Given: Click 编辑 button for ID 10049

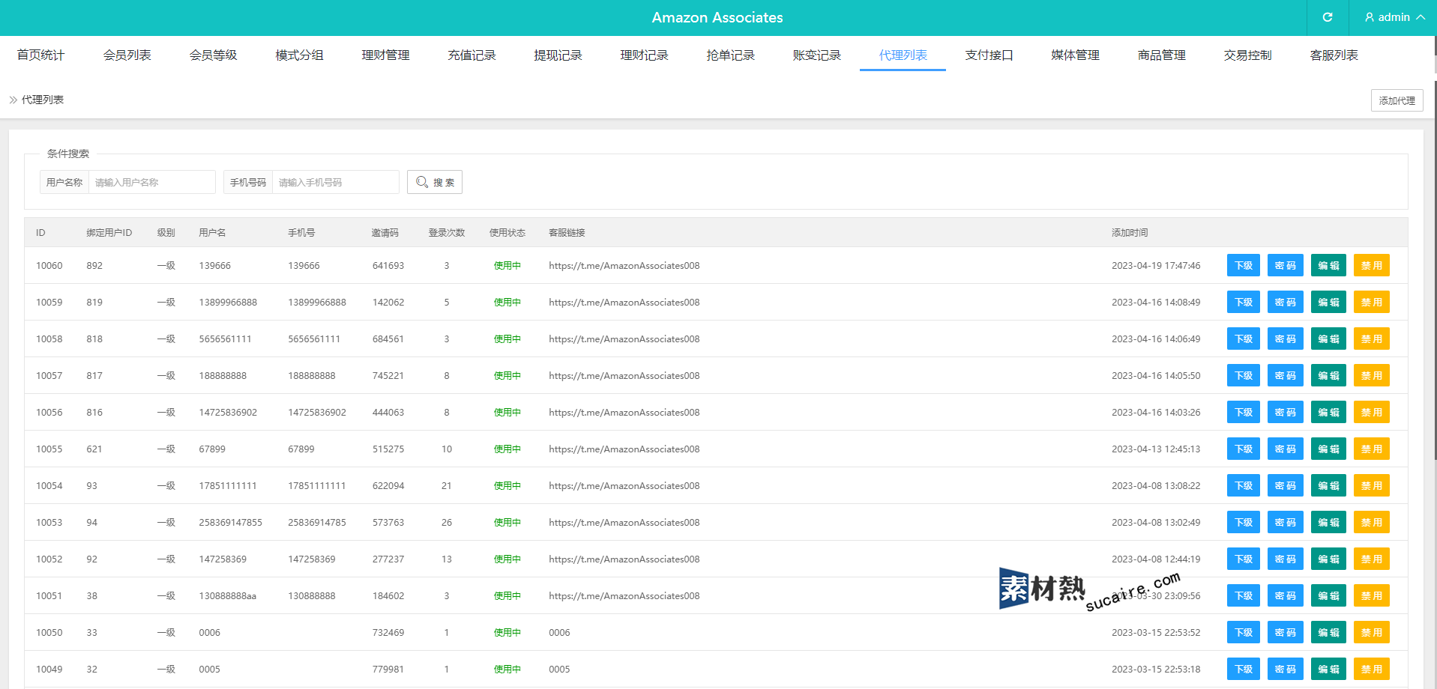Looking at the screenshot, I should tap(1328, 669).
